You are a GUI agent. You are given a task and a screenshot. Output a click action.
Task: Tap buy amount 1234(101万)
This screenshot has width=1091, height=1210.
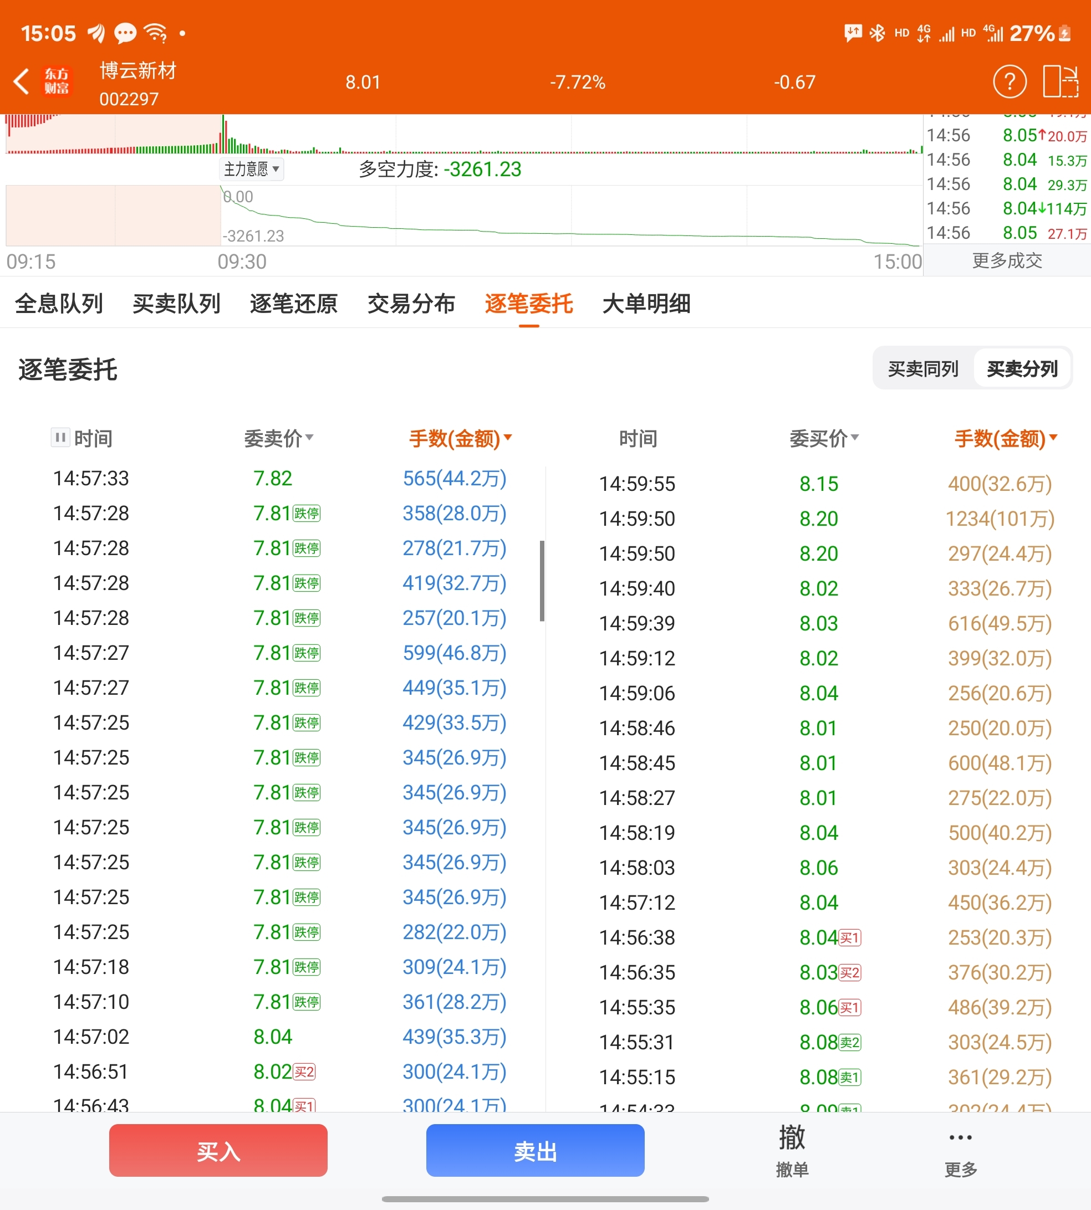[x=1000, y=518]
